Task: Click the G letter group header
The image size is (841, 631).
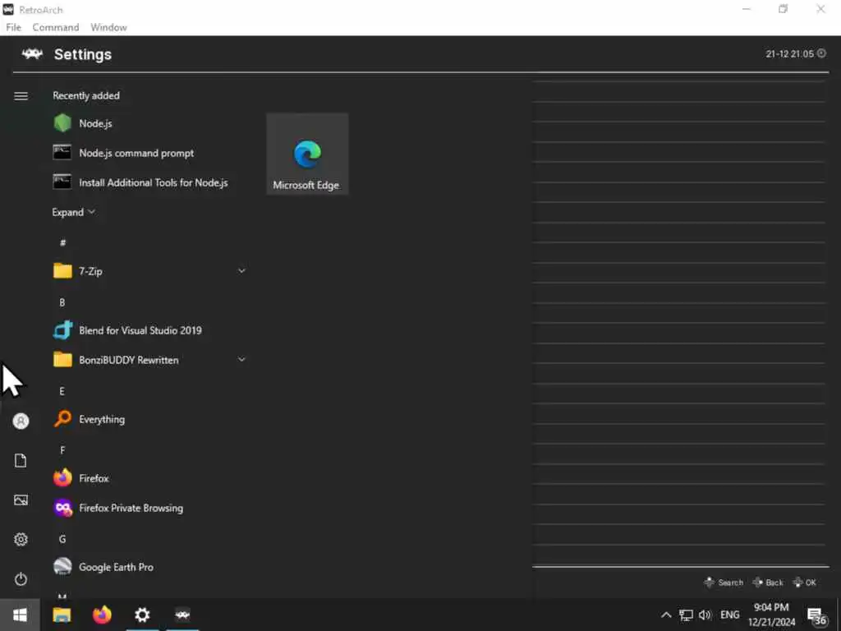Action: 62,539
